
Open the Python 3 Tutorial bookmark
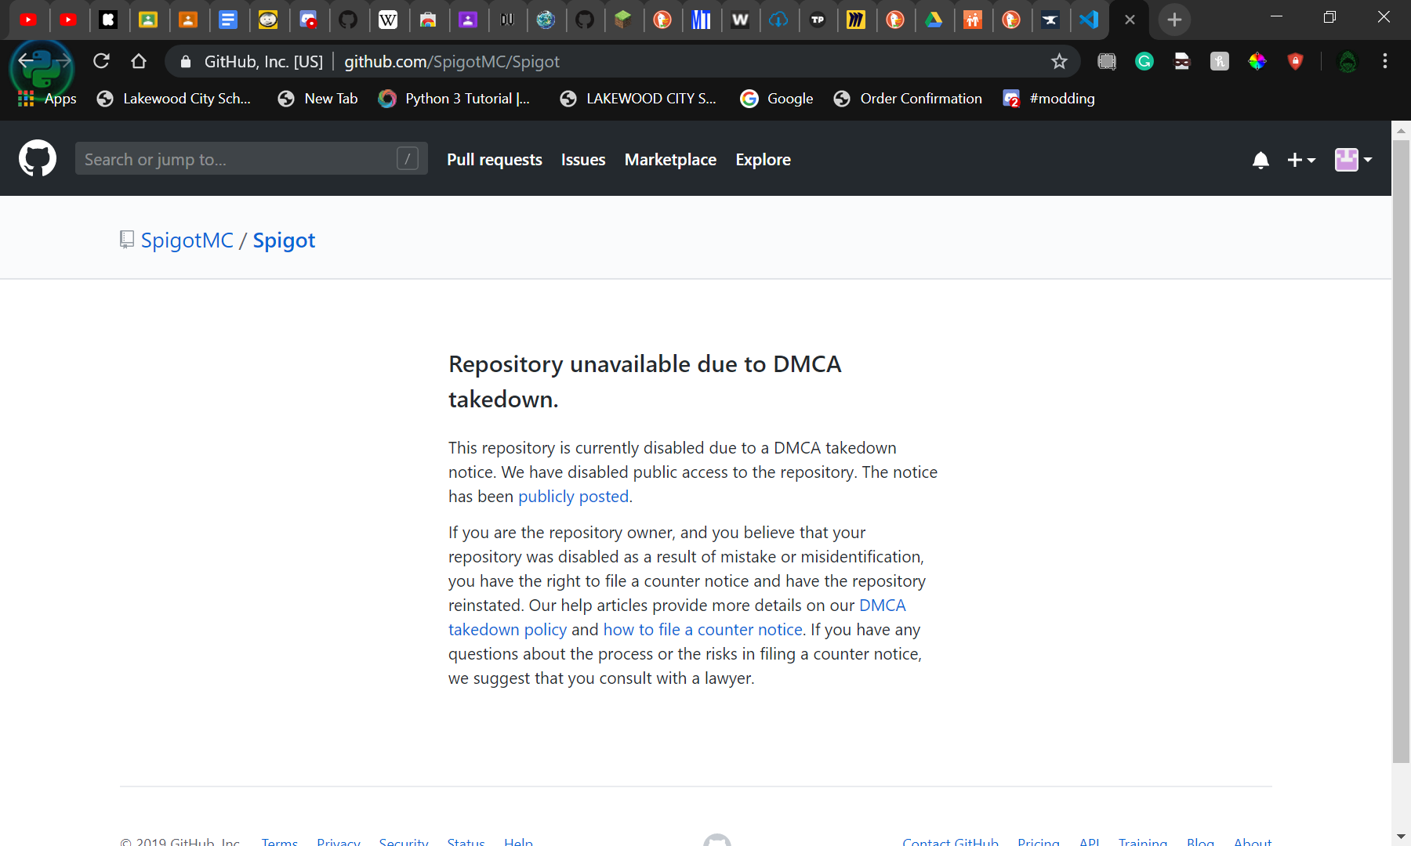click(x=454, y=99)
